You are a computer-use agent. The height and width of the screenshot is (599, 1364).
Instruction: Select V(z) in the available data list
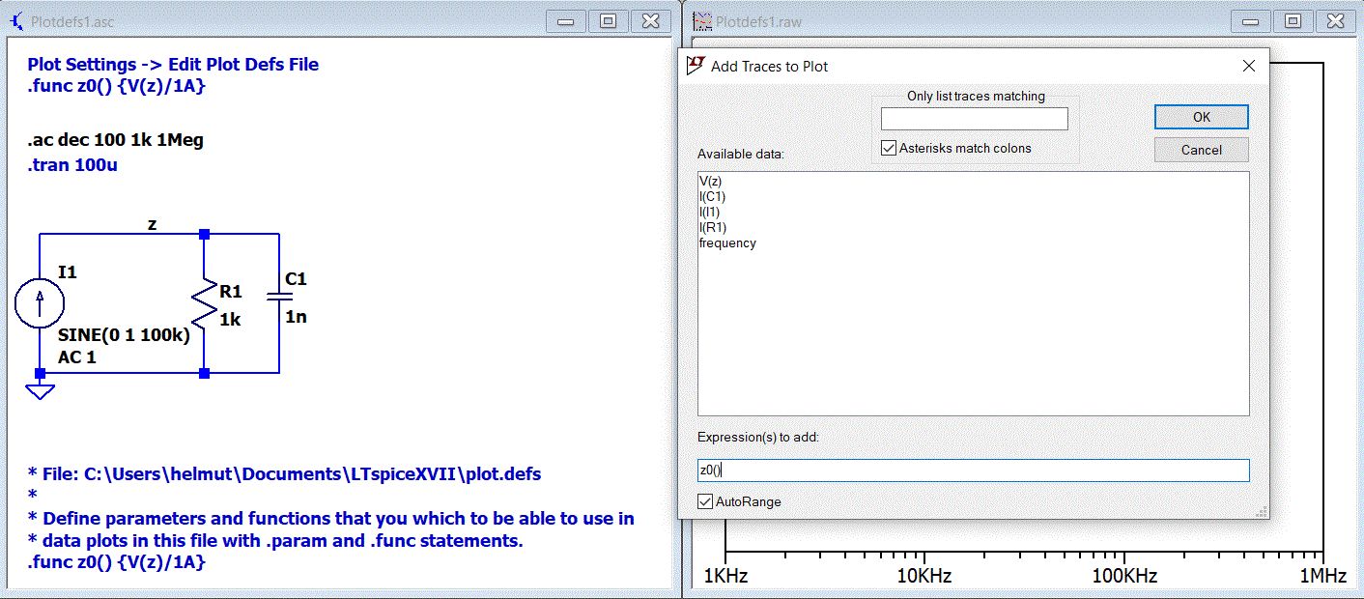coord(710,181)
